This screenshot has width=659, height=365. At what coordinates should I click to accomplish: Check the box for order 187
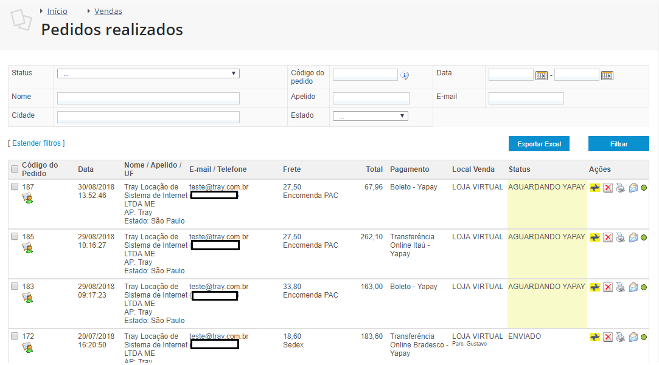tap(15, 186)
